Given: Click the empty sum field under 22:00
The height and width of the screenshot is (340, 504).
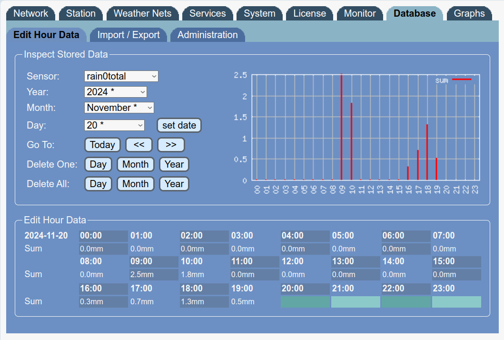Looking at the screenshot, I should pos(406,302).
